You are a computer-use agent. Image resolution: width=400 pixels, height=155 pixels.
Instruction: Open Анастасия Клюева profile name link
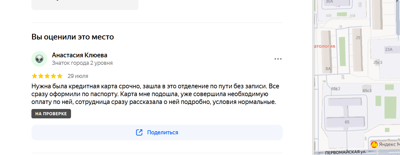[79, 55]
